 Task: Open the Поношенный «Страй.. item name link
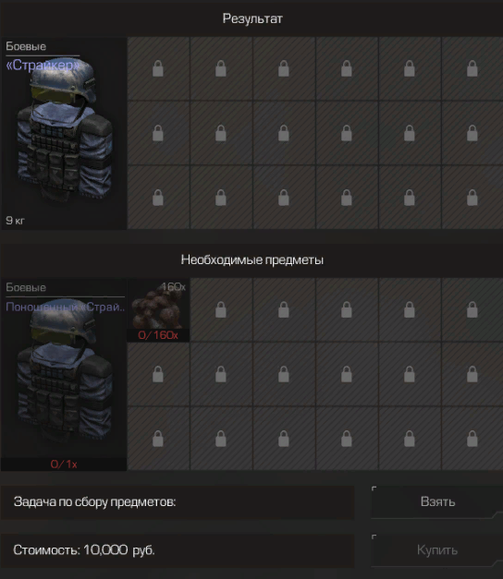click(66, 307)
